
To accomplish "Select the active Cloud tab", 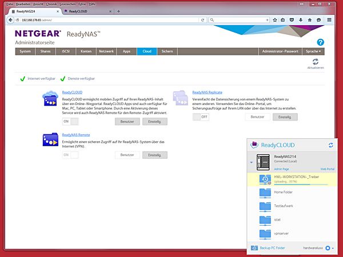I will coord(147,51).
